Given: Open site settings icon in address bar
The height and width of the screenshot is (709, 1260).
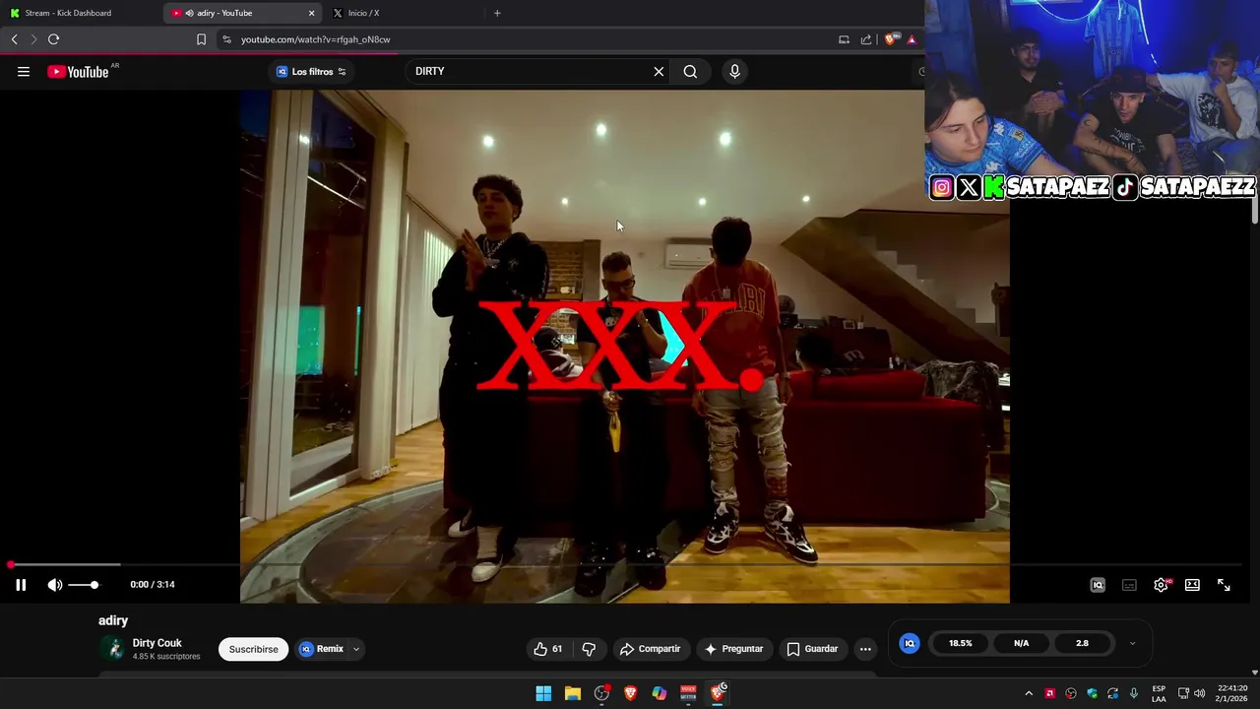Looking at the screenshot, I should [x=226, y=39].
